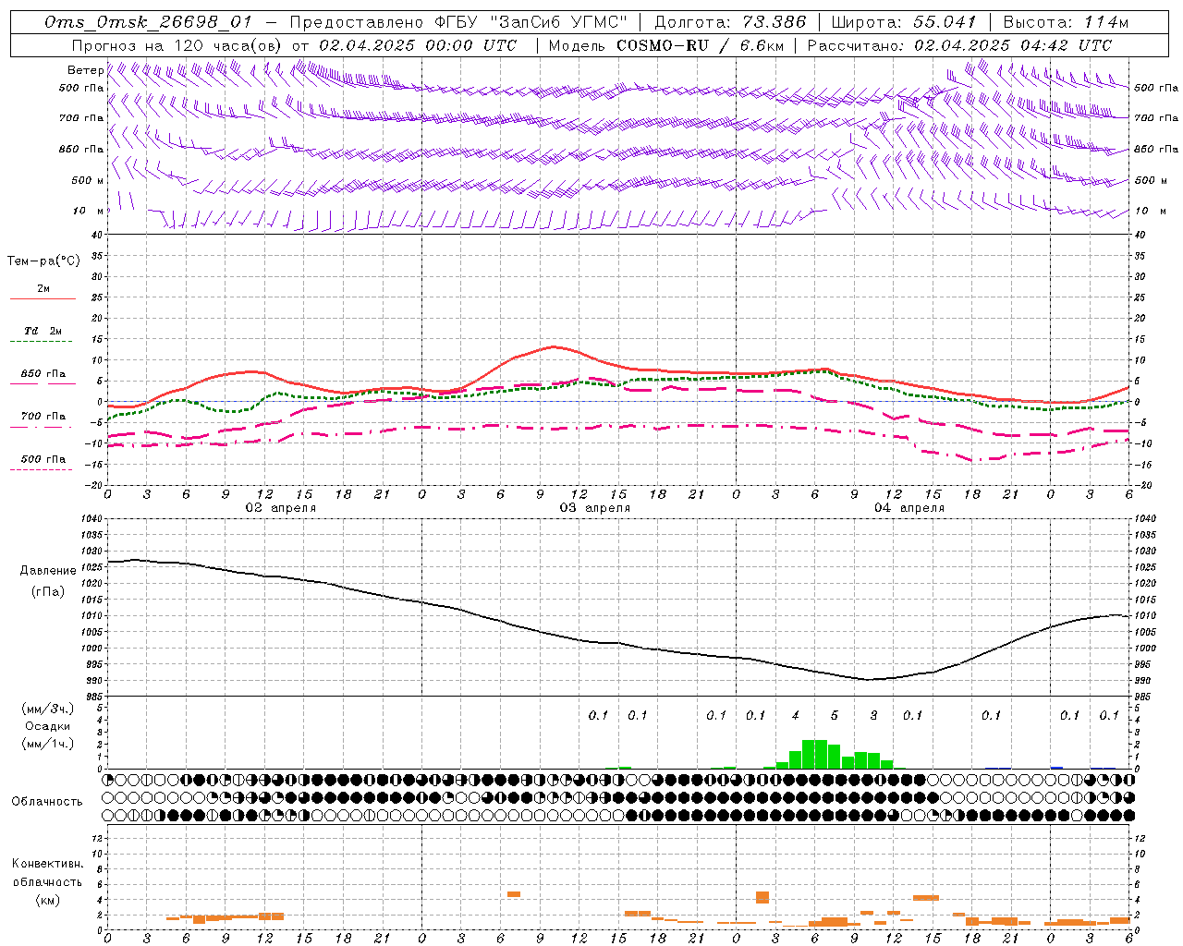The height and width of the screenshot is (946, 1183).
Task: Click the Ветер panel label
Action: (86, 70)
